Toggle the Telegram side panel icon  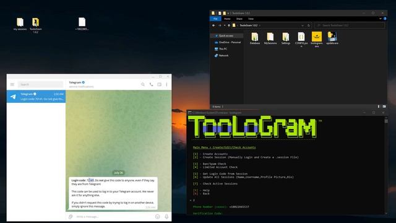[x=160, y=84]
